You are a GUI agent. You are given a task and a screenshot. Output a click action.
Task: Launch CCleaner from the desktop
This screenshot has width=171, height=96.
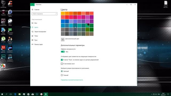(10, 3)
